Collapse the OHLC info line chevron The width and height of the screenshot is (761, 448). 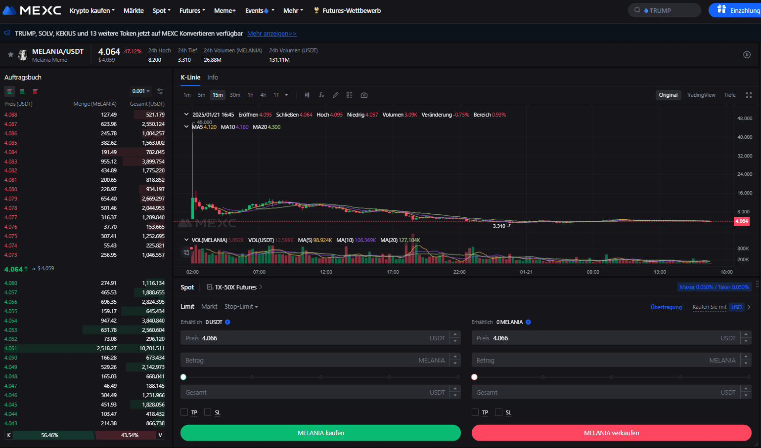[x=186, y=114]
